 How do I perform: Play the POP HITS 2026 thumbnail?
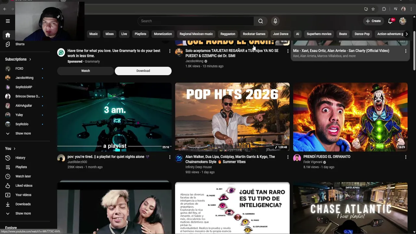(232, 117)
